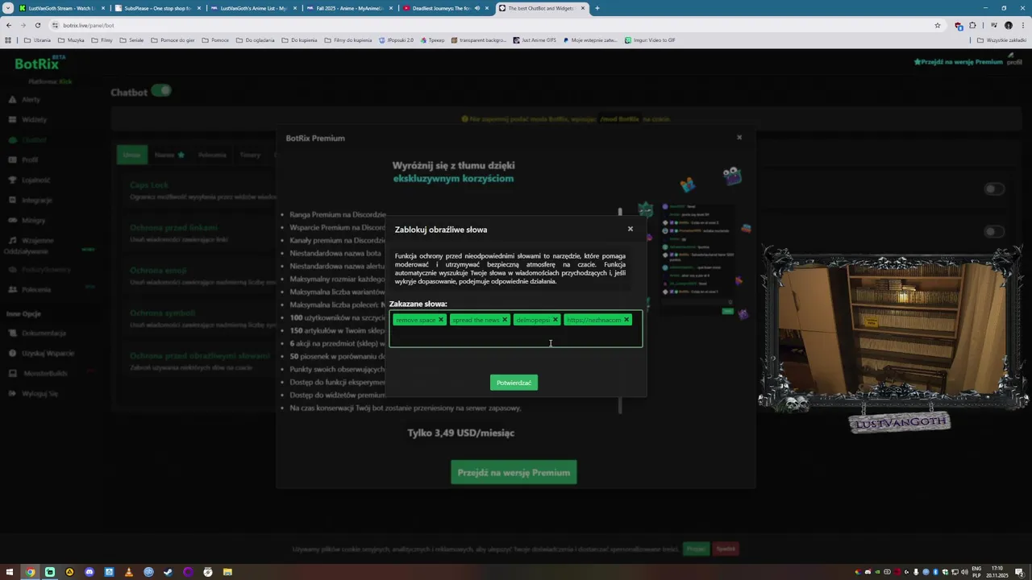Click the top Przejdź na wersję Premium link

pyautogui.click(x=959, y=61)
